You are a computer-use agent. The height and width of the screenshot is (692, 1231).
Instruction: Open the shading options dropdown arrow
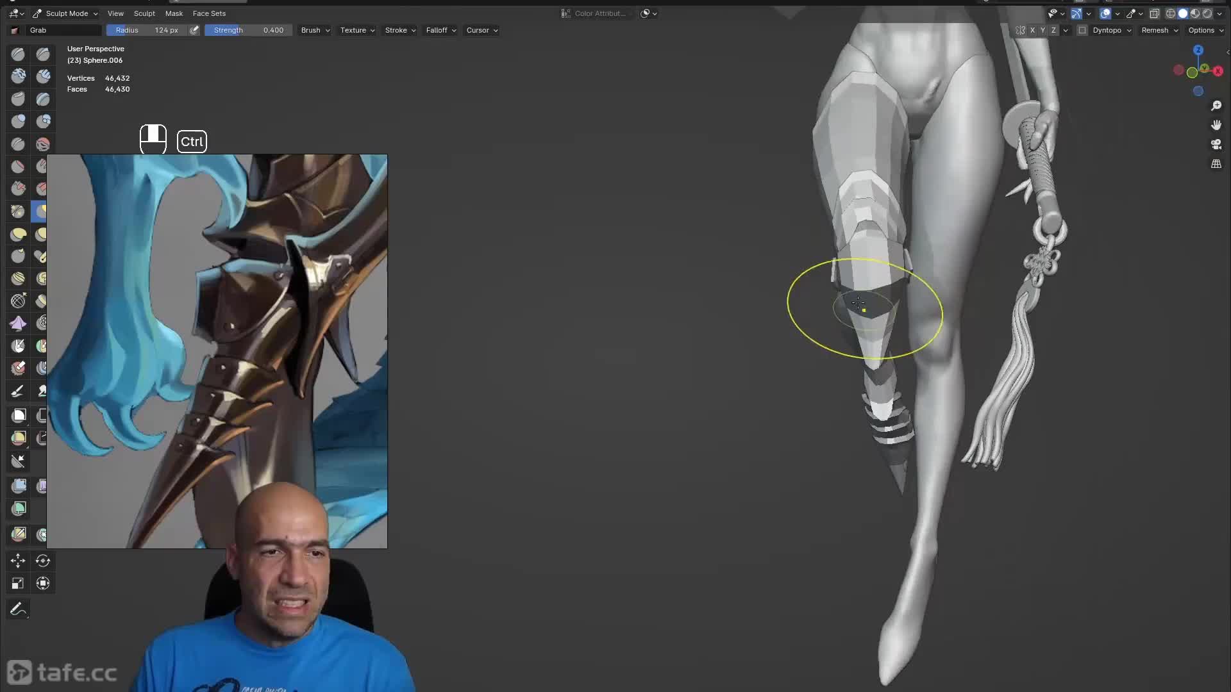click(x=1219, y=13)
